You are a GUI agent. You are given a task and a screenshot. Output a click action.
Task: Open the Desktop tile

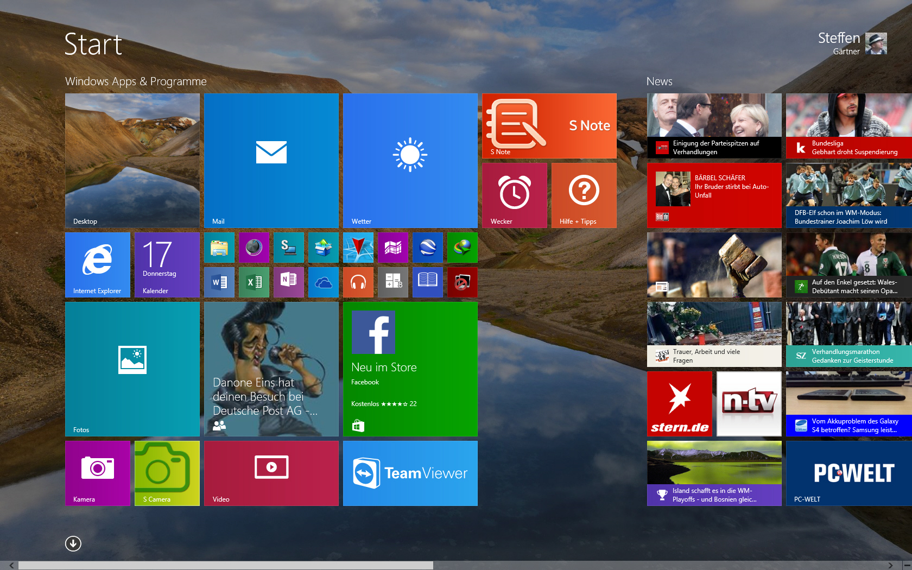coord(132,161)
